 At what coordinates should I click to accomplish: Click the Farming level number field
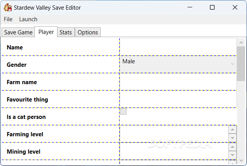[x=174, y=134]
